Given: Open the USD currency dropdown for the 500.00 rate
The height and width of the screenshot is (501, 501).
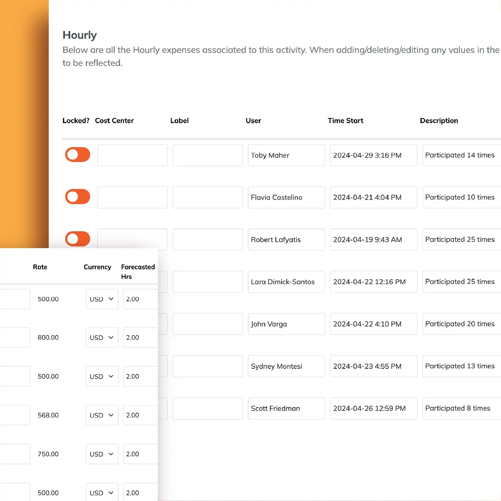Looking at the screenshot, I should pyautogui.click(x=102, y=299).
